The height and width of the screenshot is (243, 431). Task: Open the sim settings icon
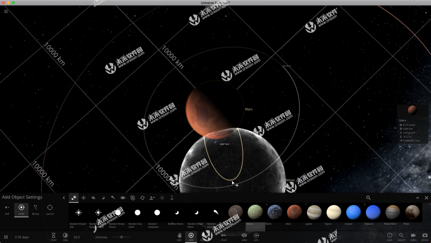(256, 237)
